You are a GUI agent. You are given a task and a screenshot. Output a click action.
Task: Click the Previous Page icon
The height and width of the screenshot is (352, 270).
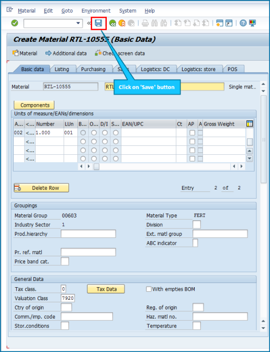(187, 23)
